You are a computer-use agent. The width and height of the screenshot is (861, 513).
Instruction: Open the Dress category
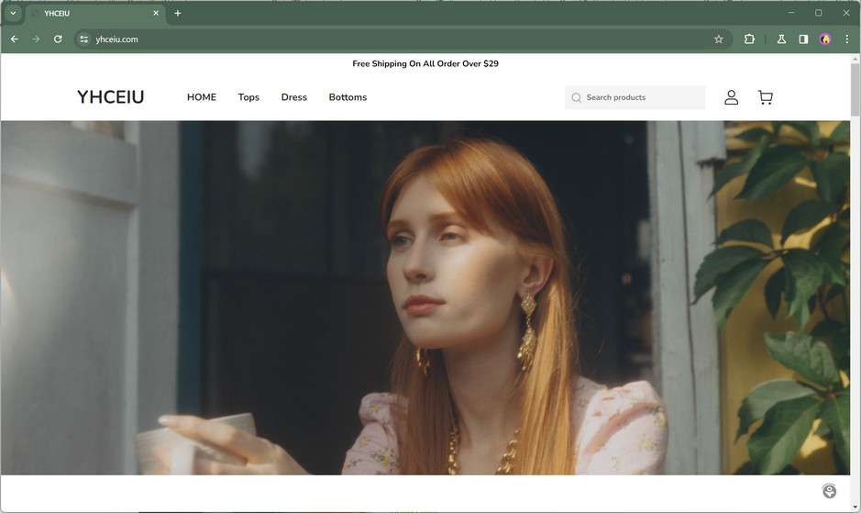(293, 97)
